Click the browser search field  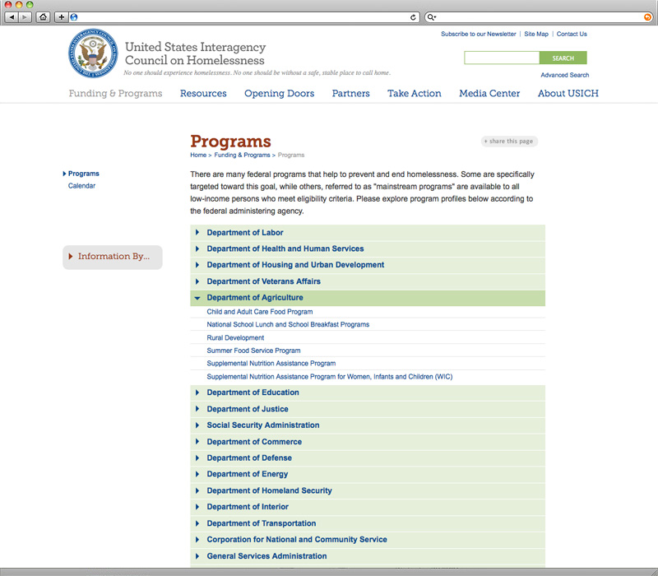pos(539,17)
